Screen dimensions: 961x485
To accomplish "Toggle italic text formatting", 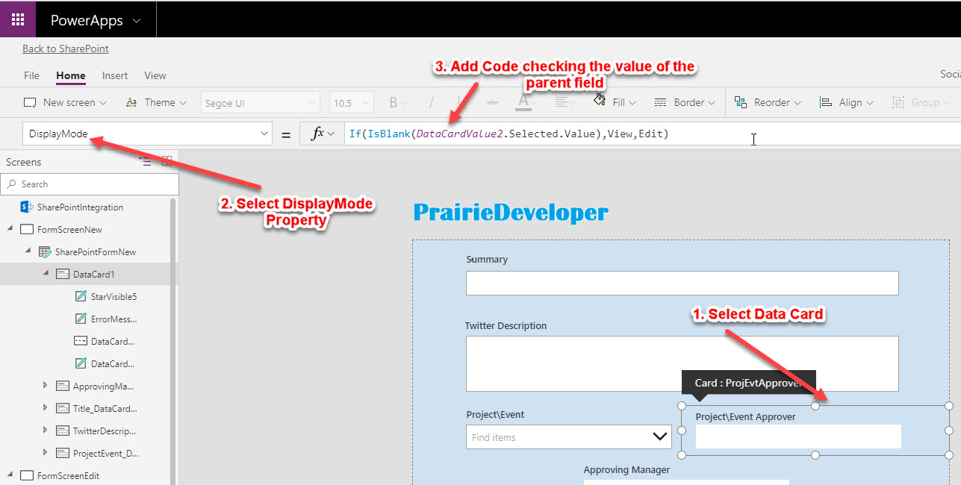I will point(431,103).
